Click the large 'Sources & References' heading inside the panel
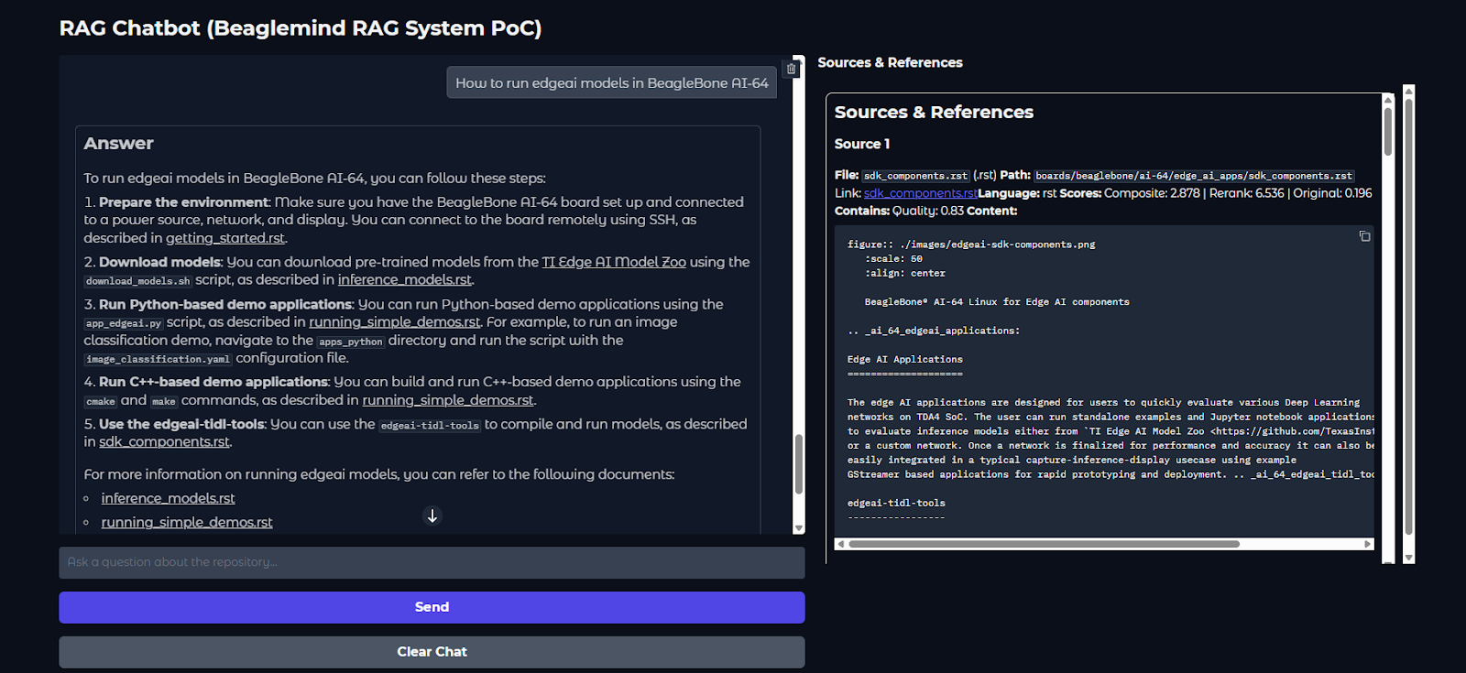This screenshot has height=673, width=1466. pyautogui.click(x=934, y=112)
